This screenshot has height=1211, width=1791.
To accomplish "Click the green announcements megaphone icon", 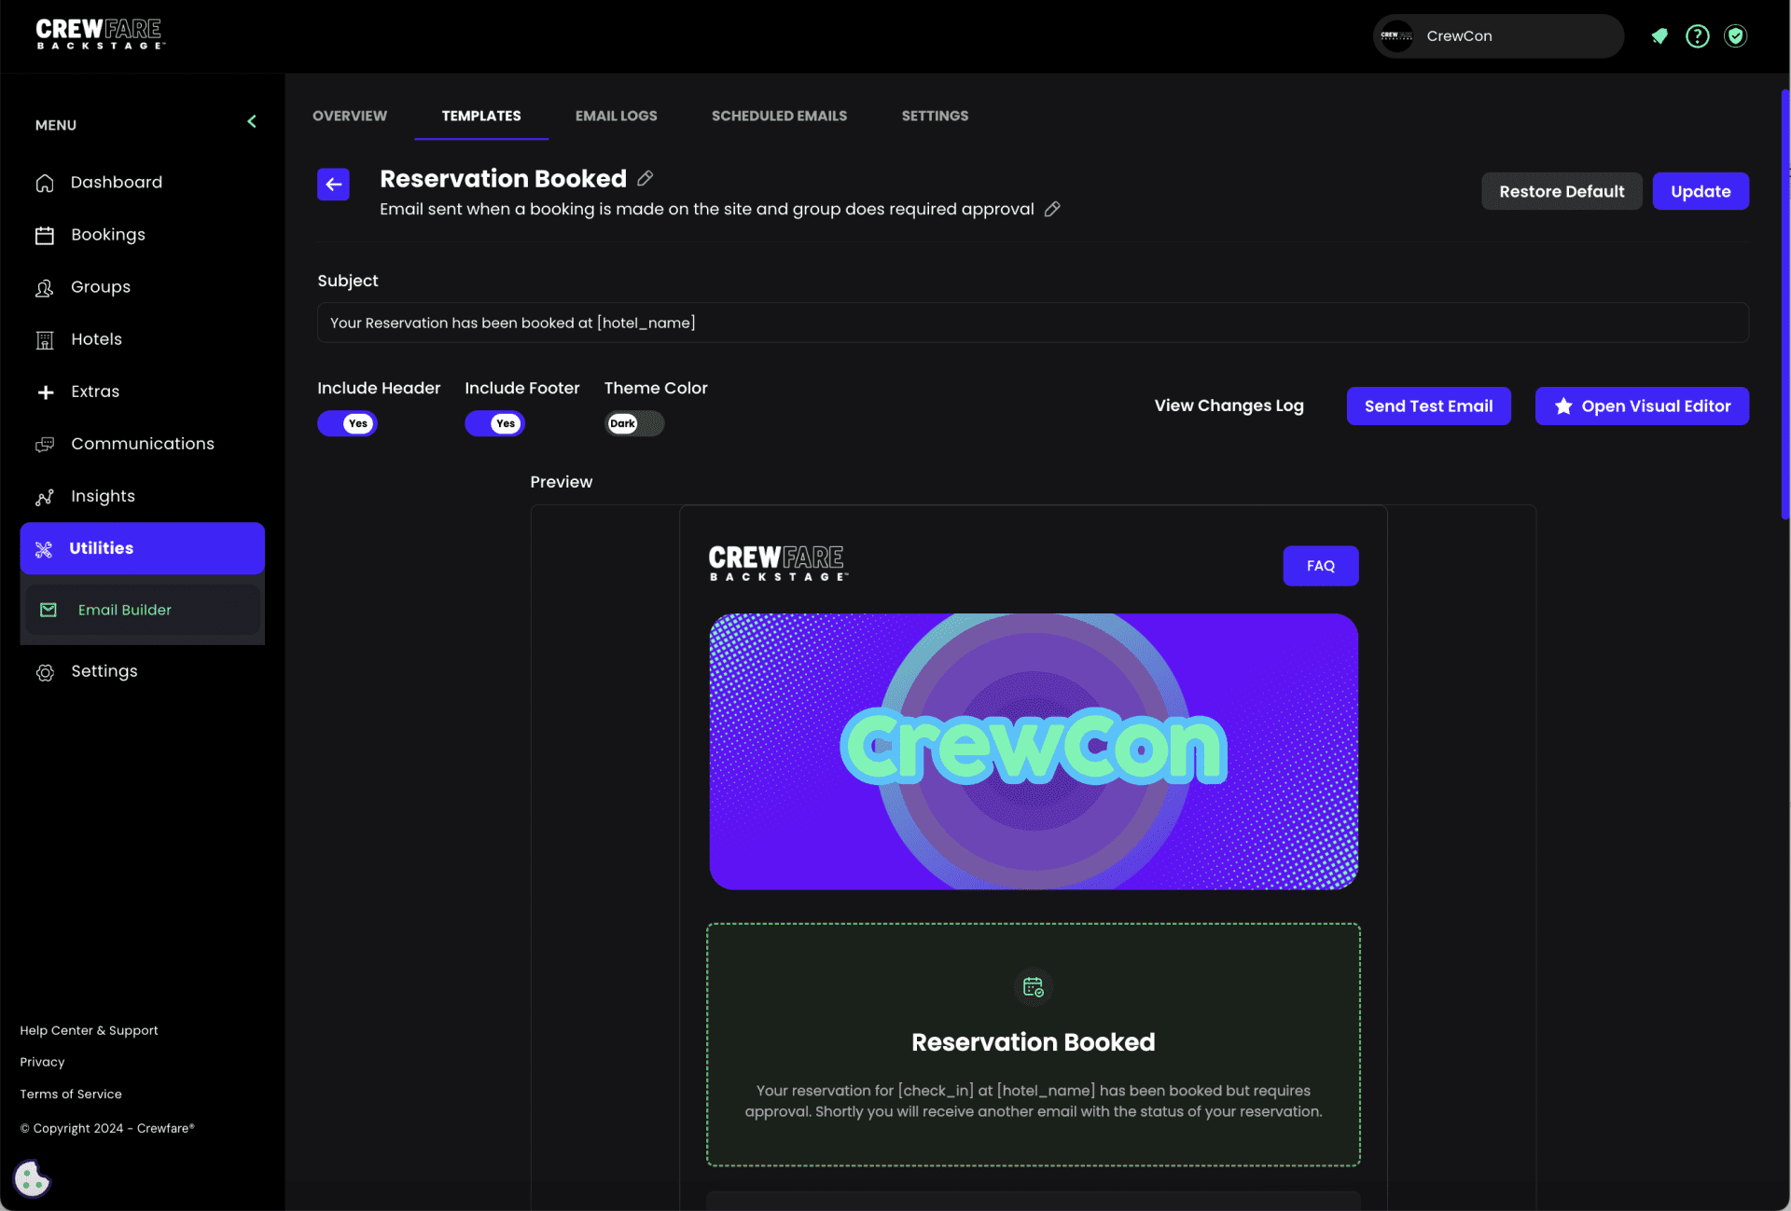I will tap(1659, 36).
